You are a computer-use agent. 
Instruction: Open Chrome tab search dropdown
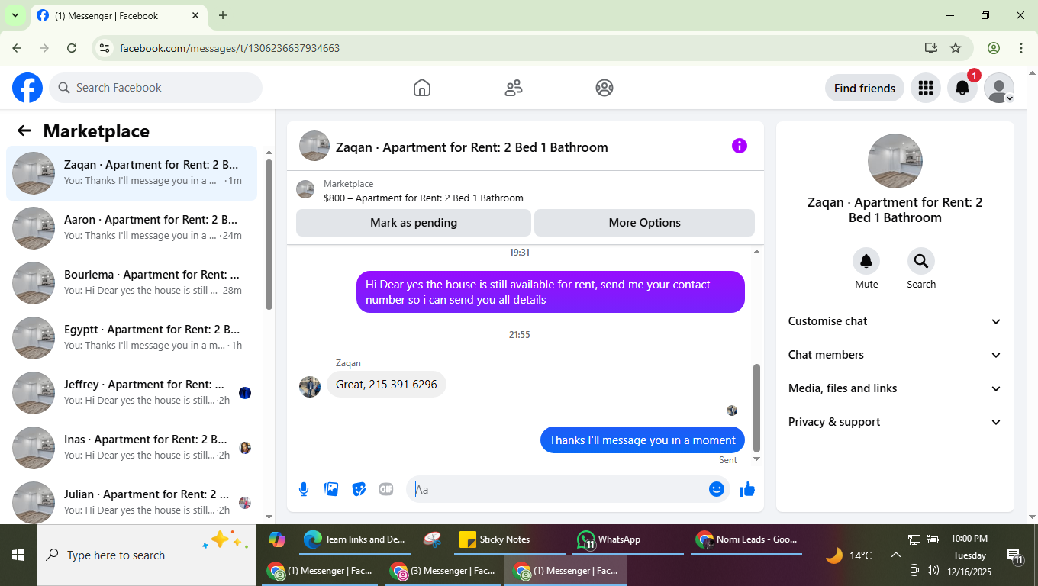tap(15, 15)
